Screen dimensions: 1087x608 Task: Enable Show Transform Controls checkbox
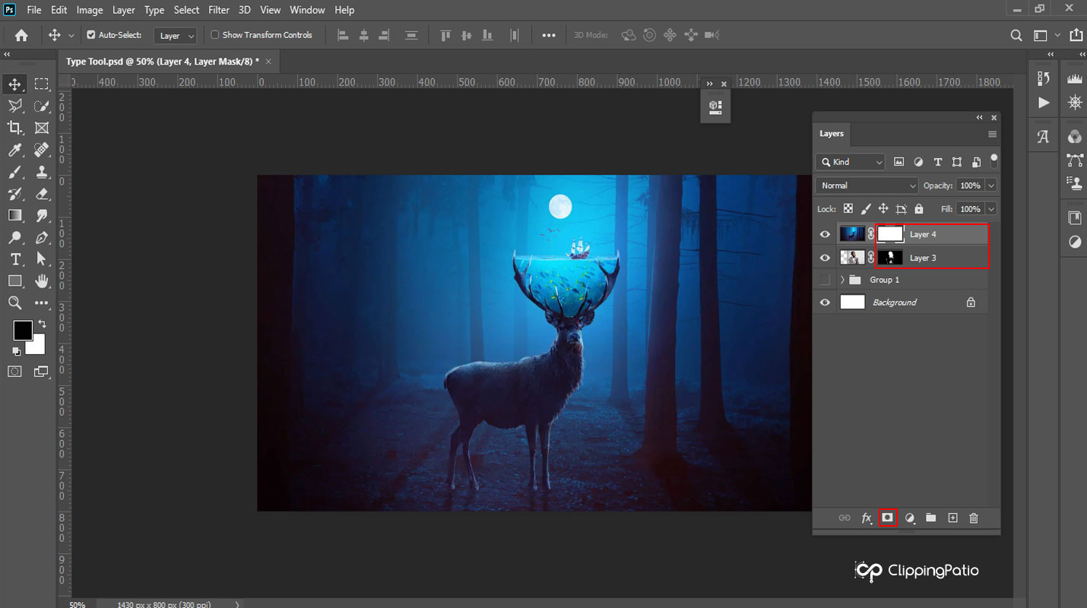(215, 35)
